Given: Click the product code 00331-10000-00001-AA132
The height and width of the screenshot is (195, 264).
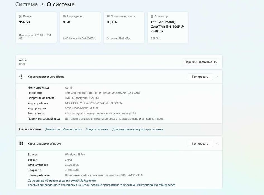Looking at the screenshot, I should pos(82,108).
